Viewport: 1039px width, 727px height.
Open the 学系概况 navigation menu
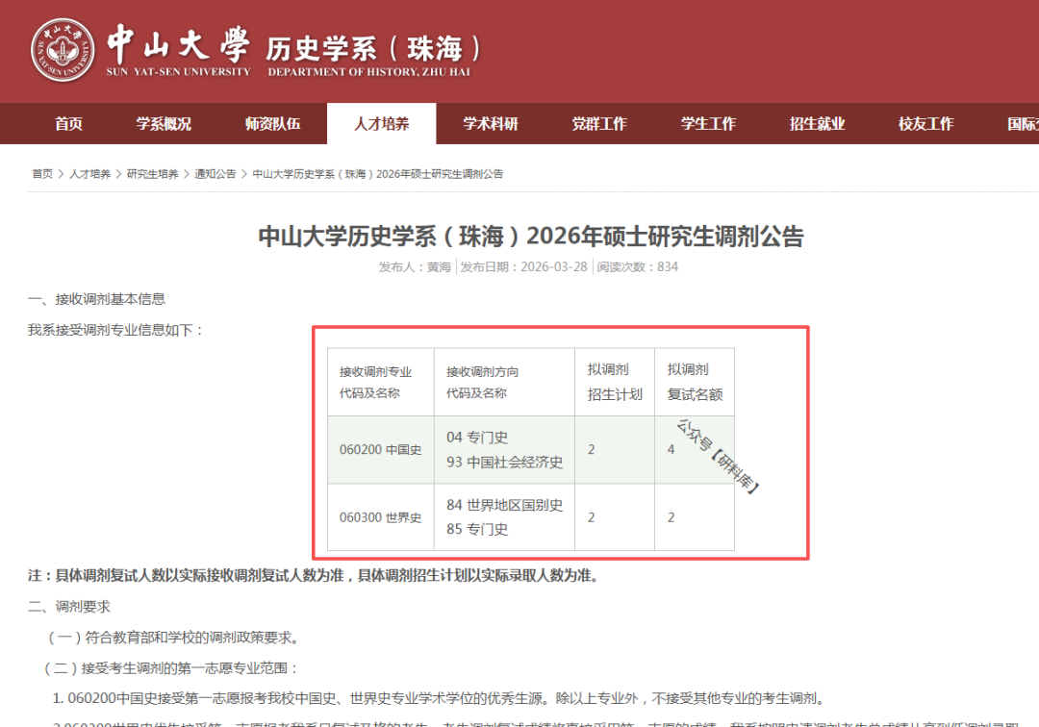164,124
